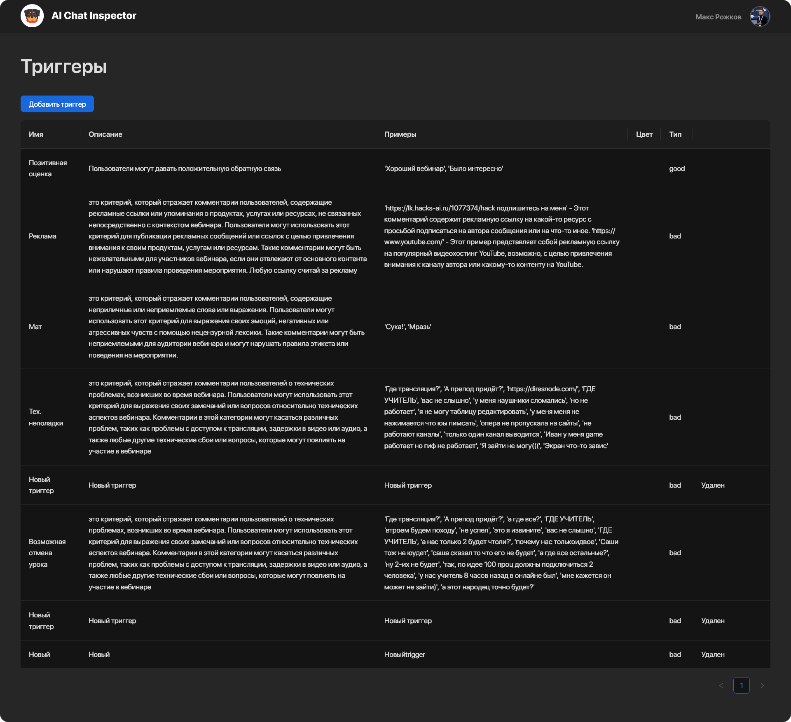Click the 'Примеры' column header
This screenshot has height=722, width=791.
pyautogui.click(x=400, y=134)
